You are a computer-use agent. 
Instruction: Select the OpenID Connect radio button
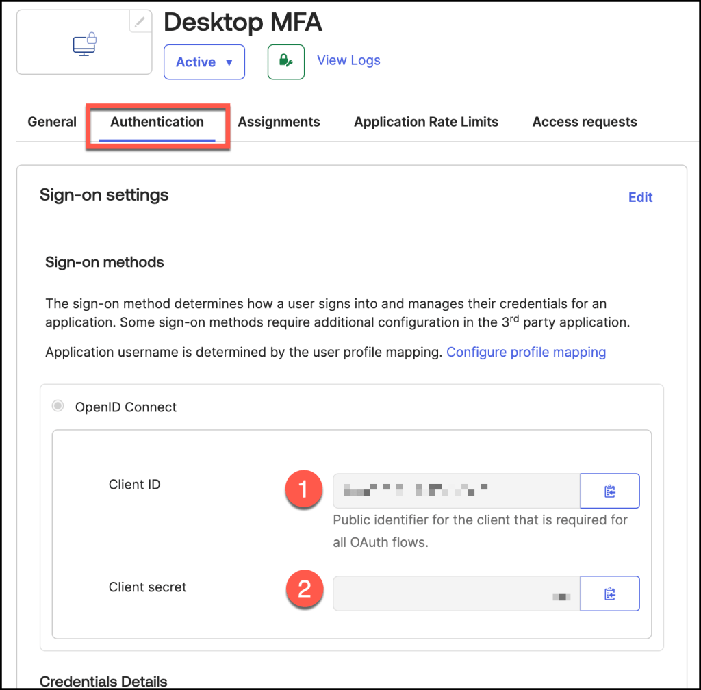tap(59, 407)
